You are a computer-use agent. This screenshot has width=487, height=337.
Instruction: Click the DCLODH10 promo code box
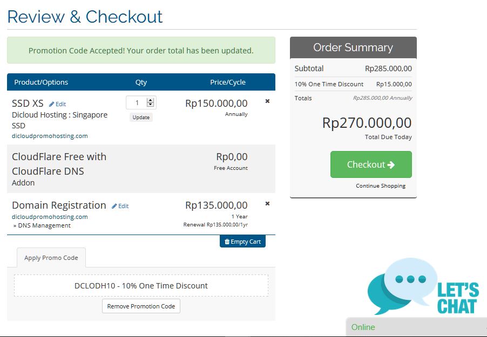(141, 285)
